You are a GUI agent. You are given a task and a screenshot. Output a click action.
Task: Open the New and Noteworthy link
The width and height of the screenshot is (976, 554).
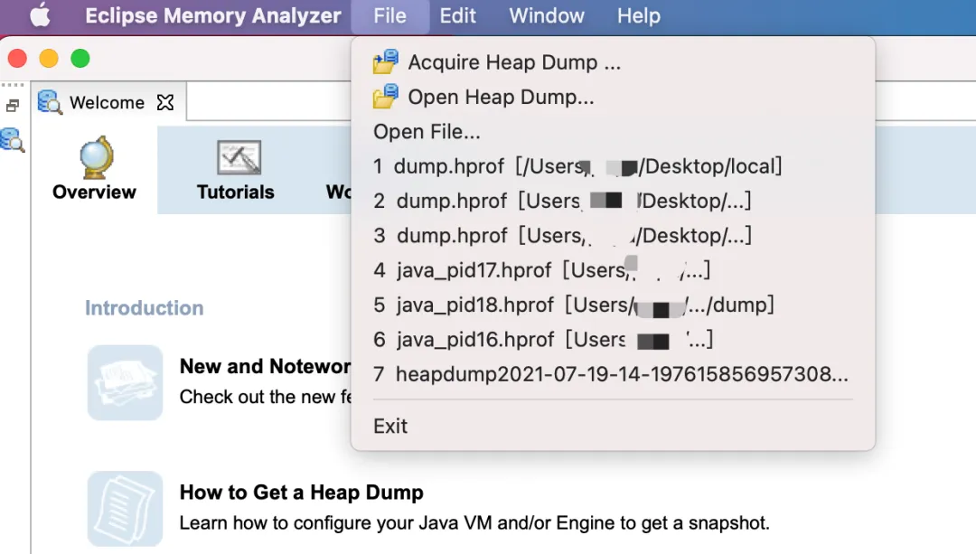tap(265, 367)
